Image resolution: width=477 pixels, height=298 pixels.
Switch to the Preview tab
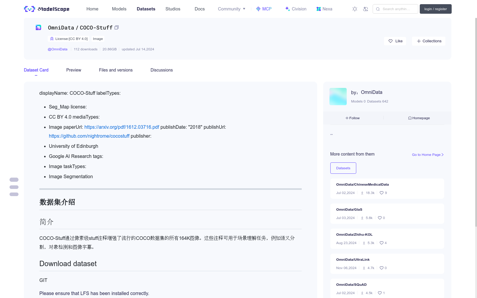(x=74, y=70)
